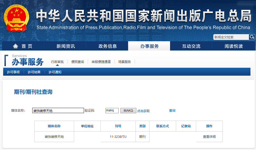Click the 媒体名称 column header
The image size is (256, 150).
click(x=54, y=126)
